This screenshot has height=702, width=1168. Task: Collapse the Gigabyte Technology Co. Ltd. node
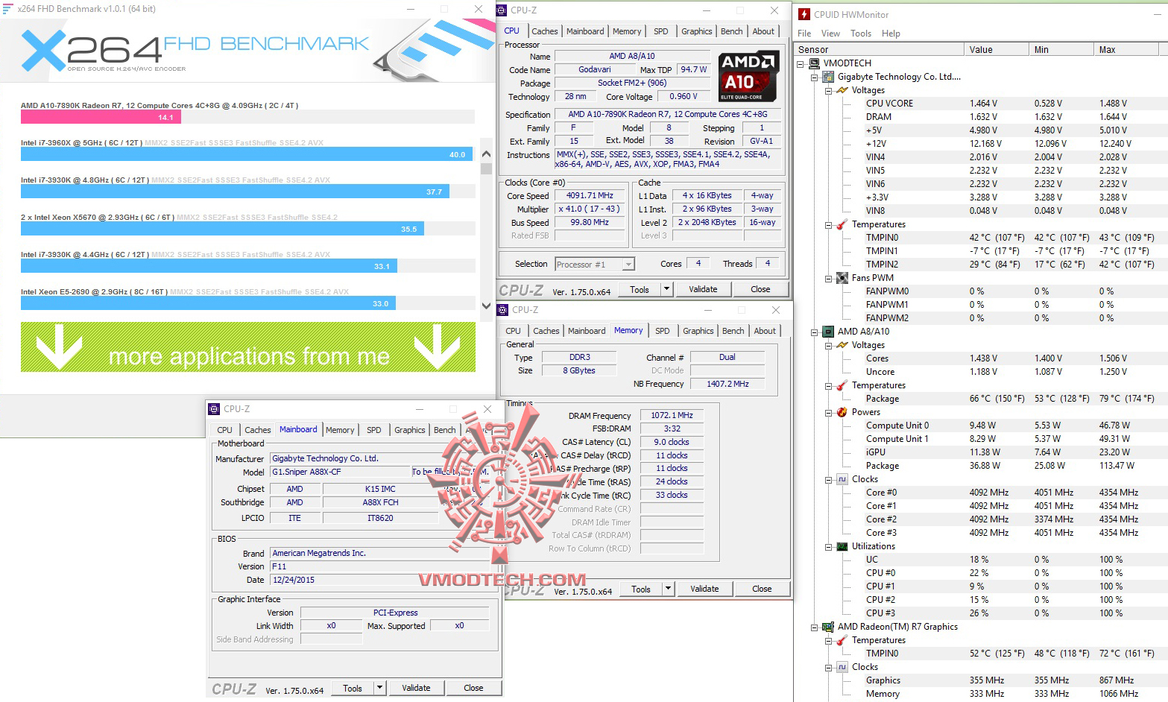(x=815, y=77)
